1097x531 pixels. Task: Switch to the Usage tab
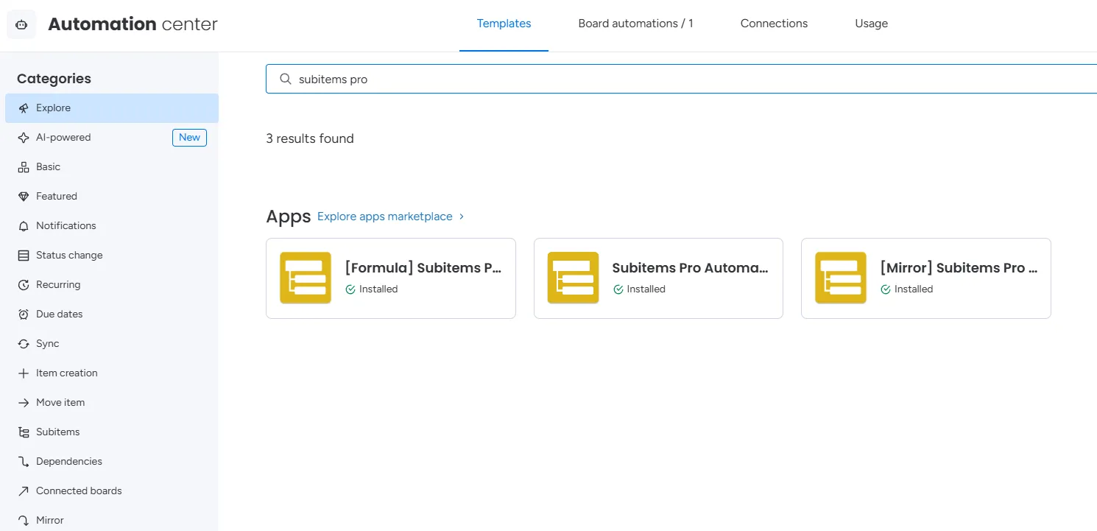[871, 23]
